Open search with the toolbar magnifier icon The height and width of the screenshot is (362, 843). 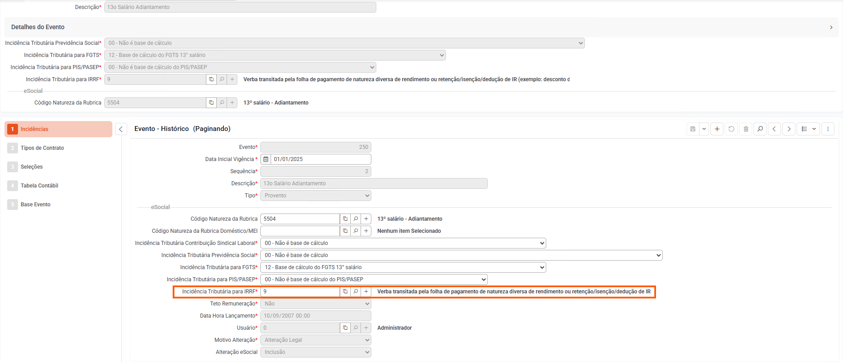[760, 129]
